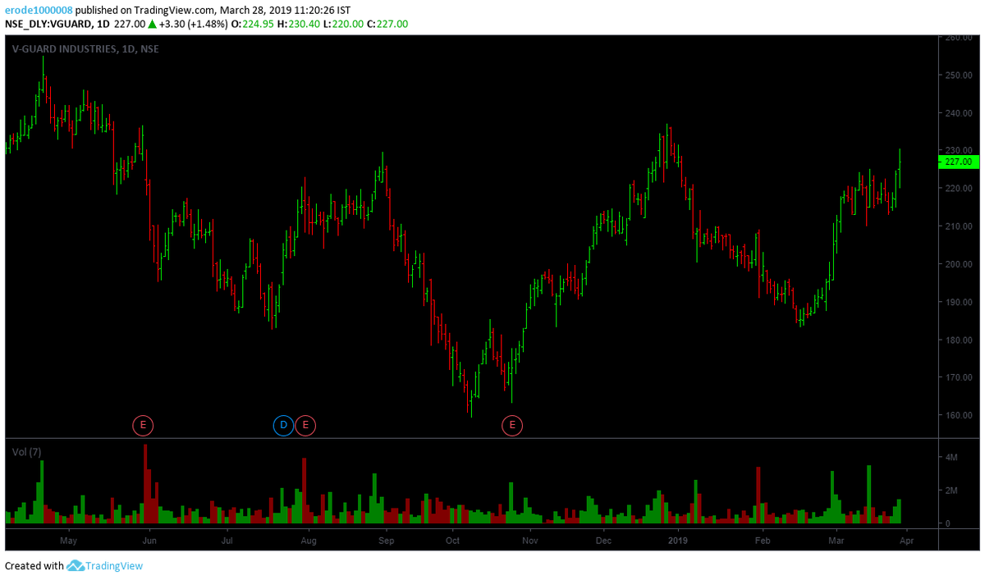The height and width of the screenshot is (580, 985).
Task: Click the May label on time axis
Action: pos(68,541)
